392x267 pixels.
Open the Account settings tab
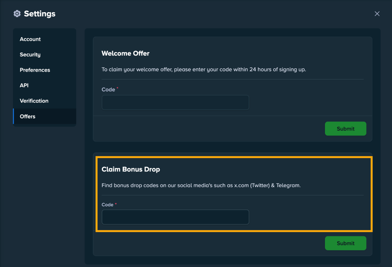click(x=30, y=39)
